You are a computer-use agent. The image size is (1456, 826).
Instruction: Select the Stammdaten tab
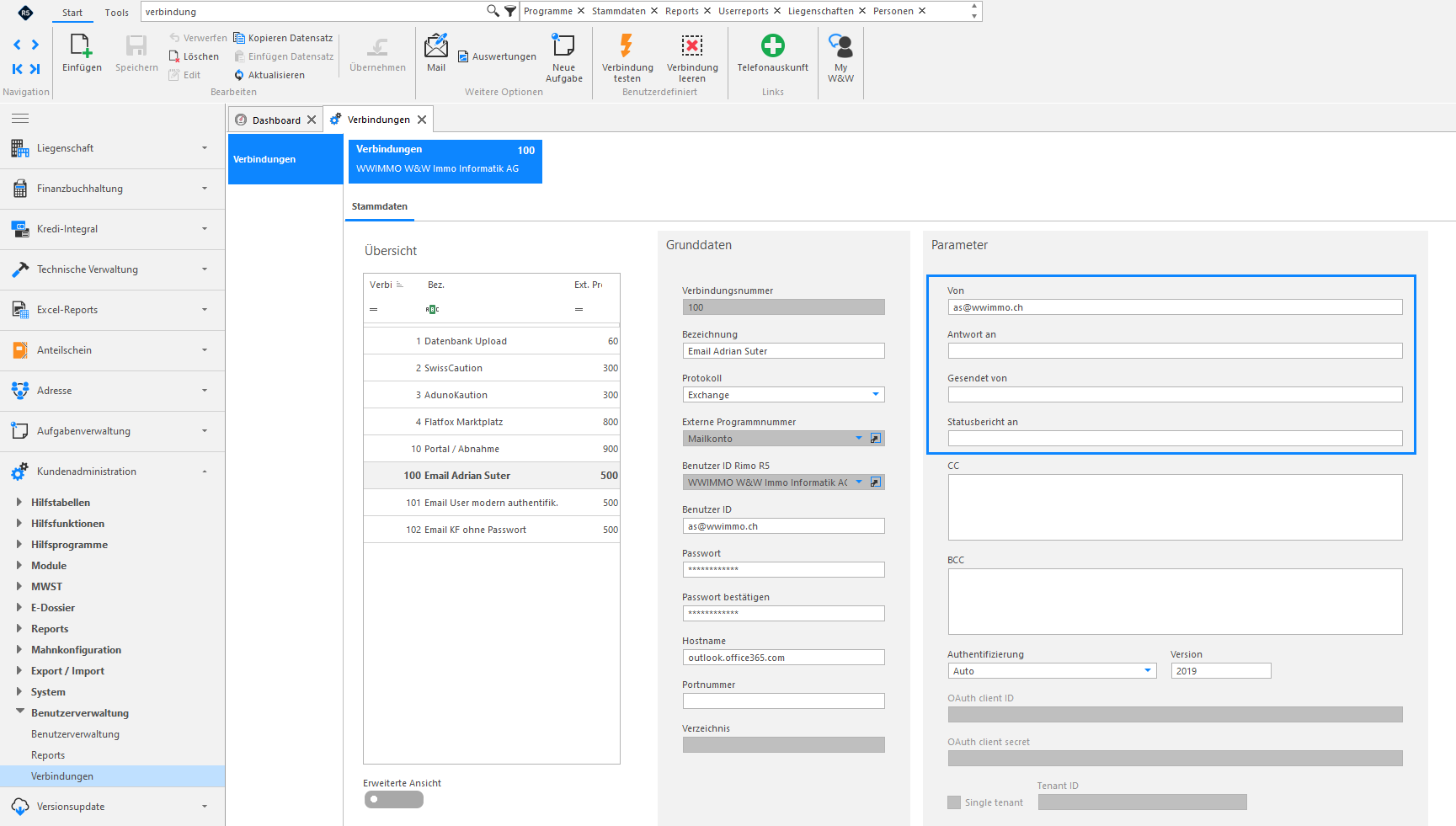pos(379,206)
